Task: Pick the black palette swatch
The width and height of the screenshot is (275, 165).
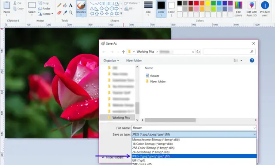Action: (180, 3)
